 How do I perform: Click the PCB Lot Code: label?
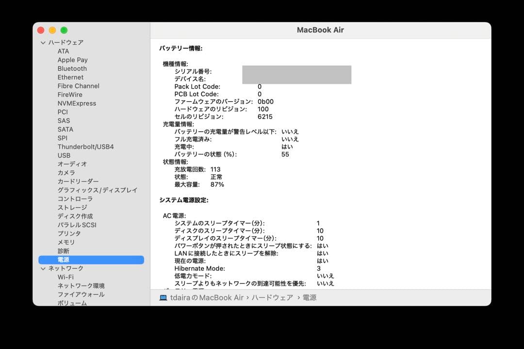pyautogui.click(x=196, y=94)
